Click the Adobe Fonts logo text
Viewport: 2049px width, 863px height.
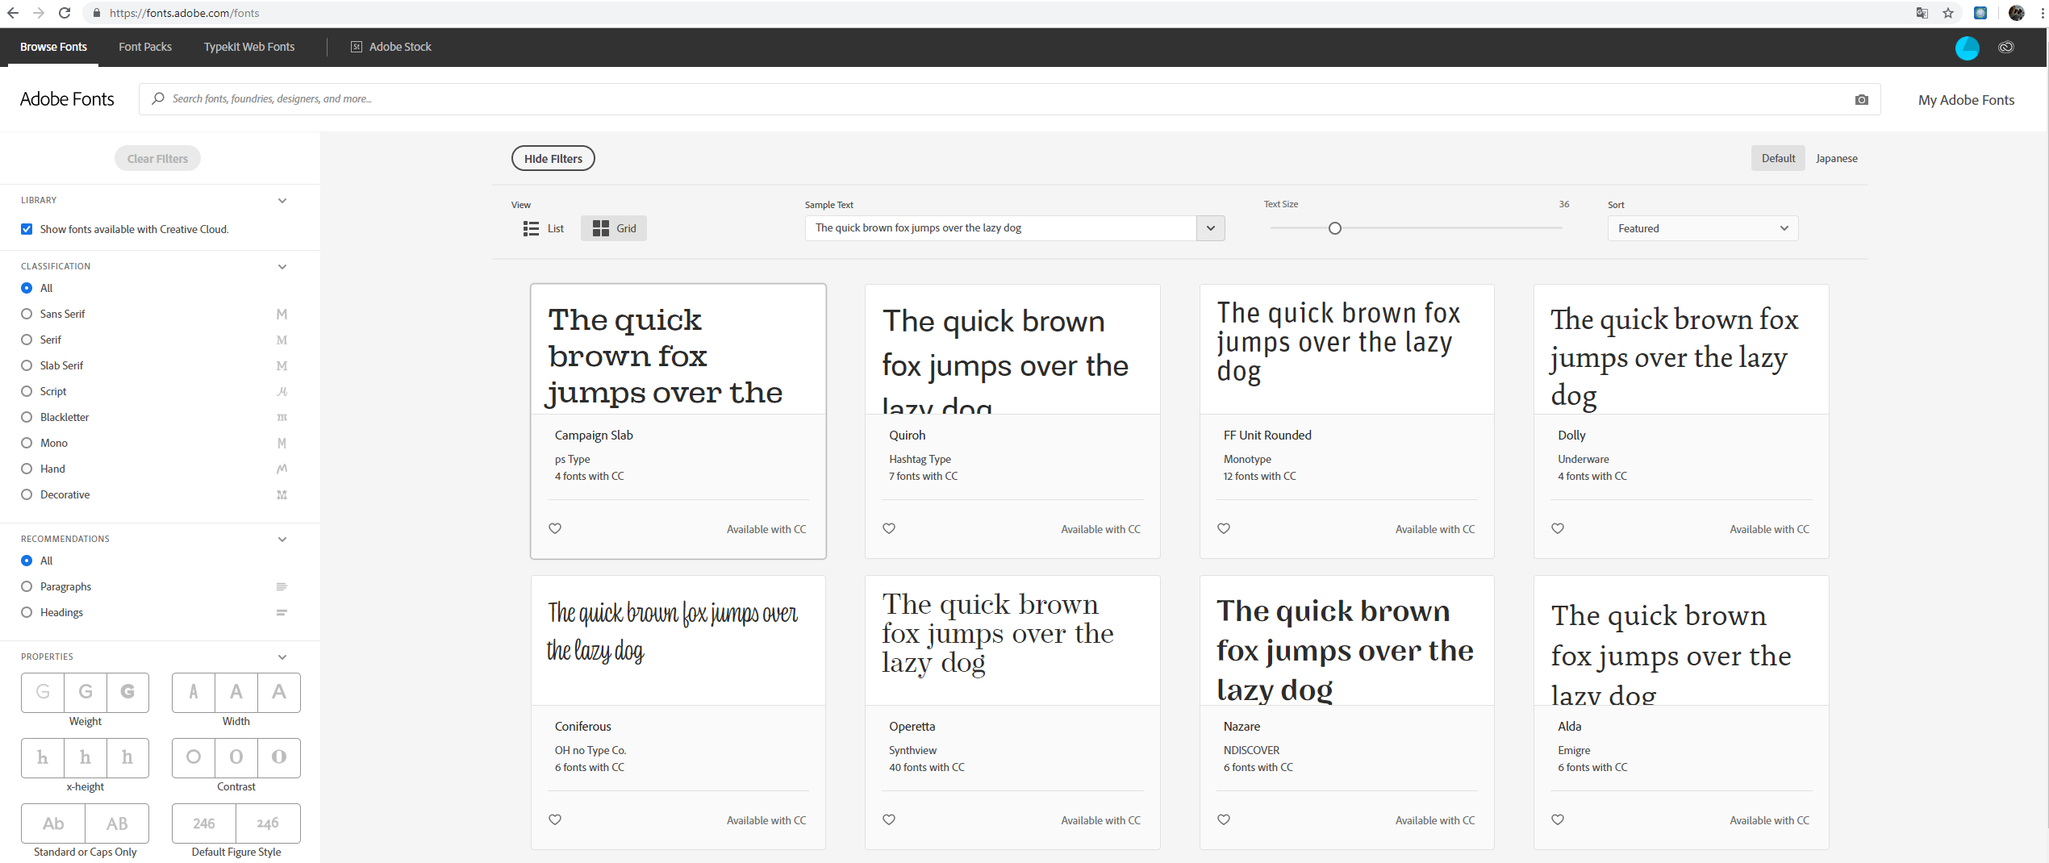coord(67,99)
